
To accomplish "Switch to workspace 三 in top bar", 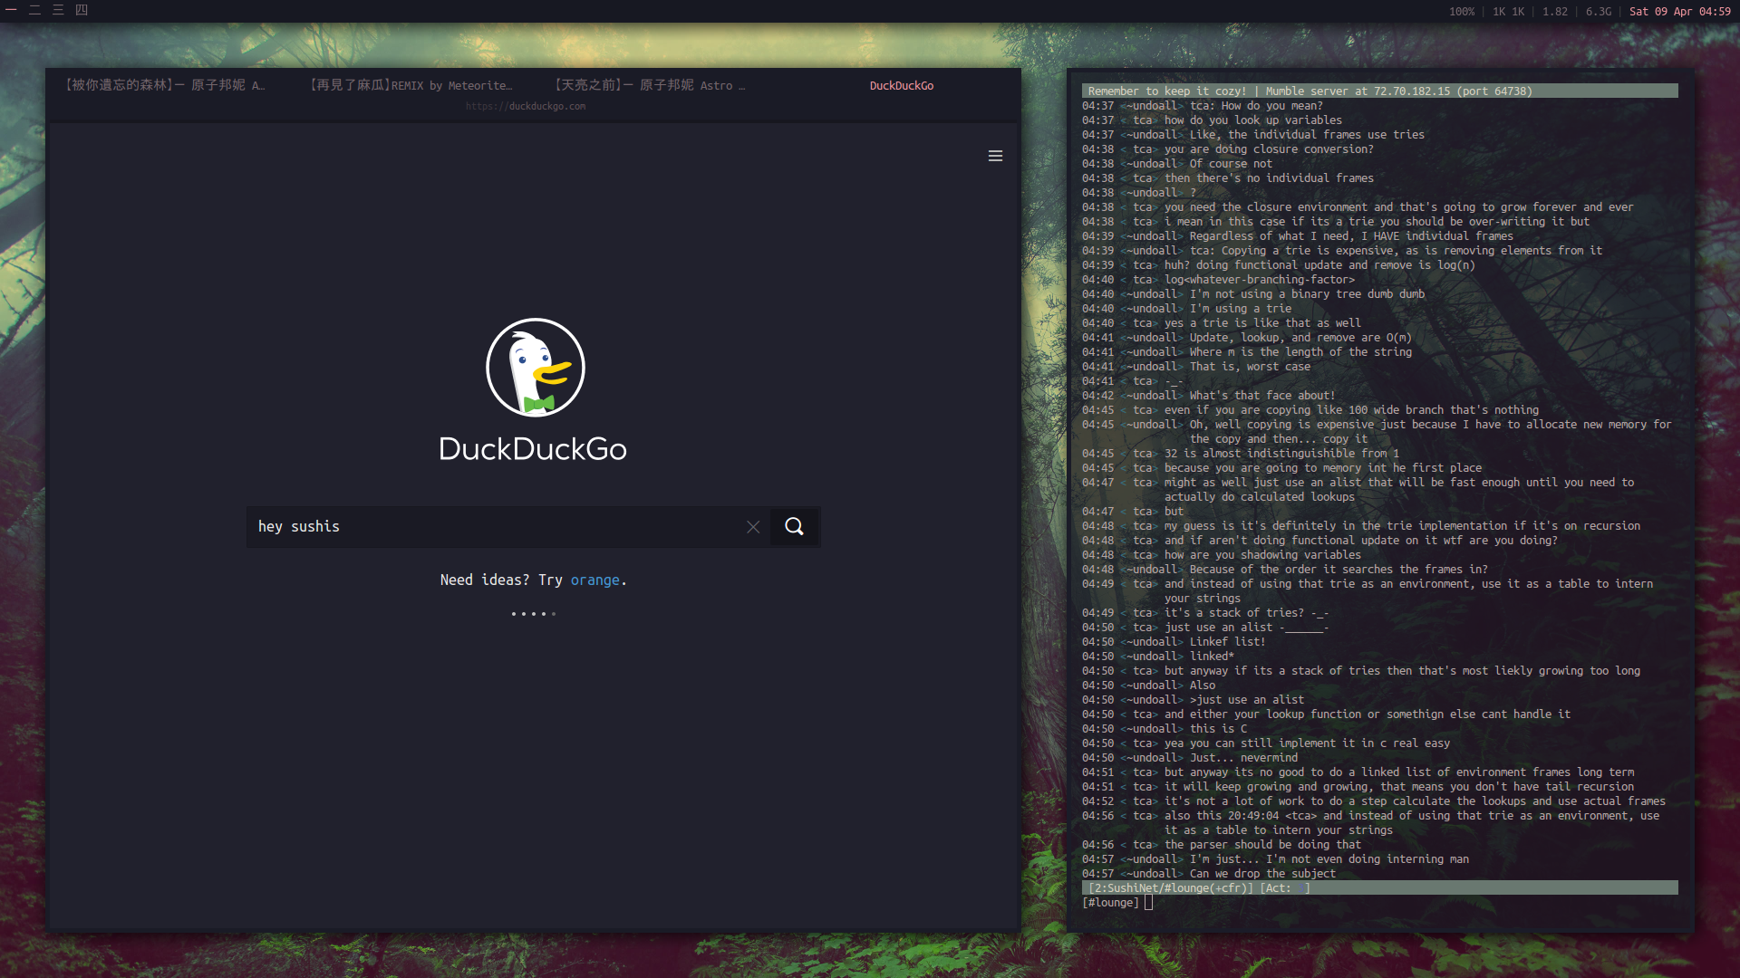I will point(58,10).
